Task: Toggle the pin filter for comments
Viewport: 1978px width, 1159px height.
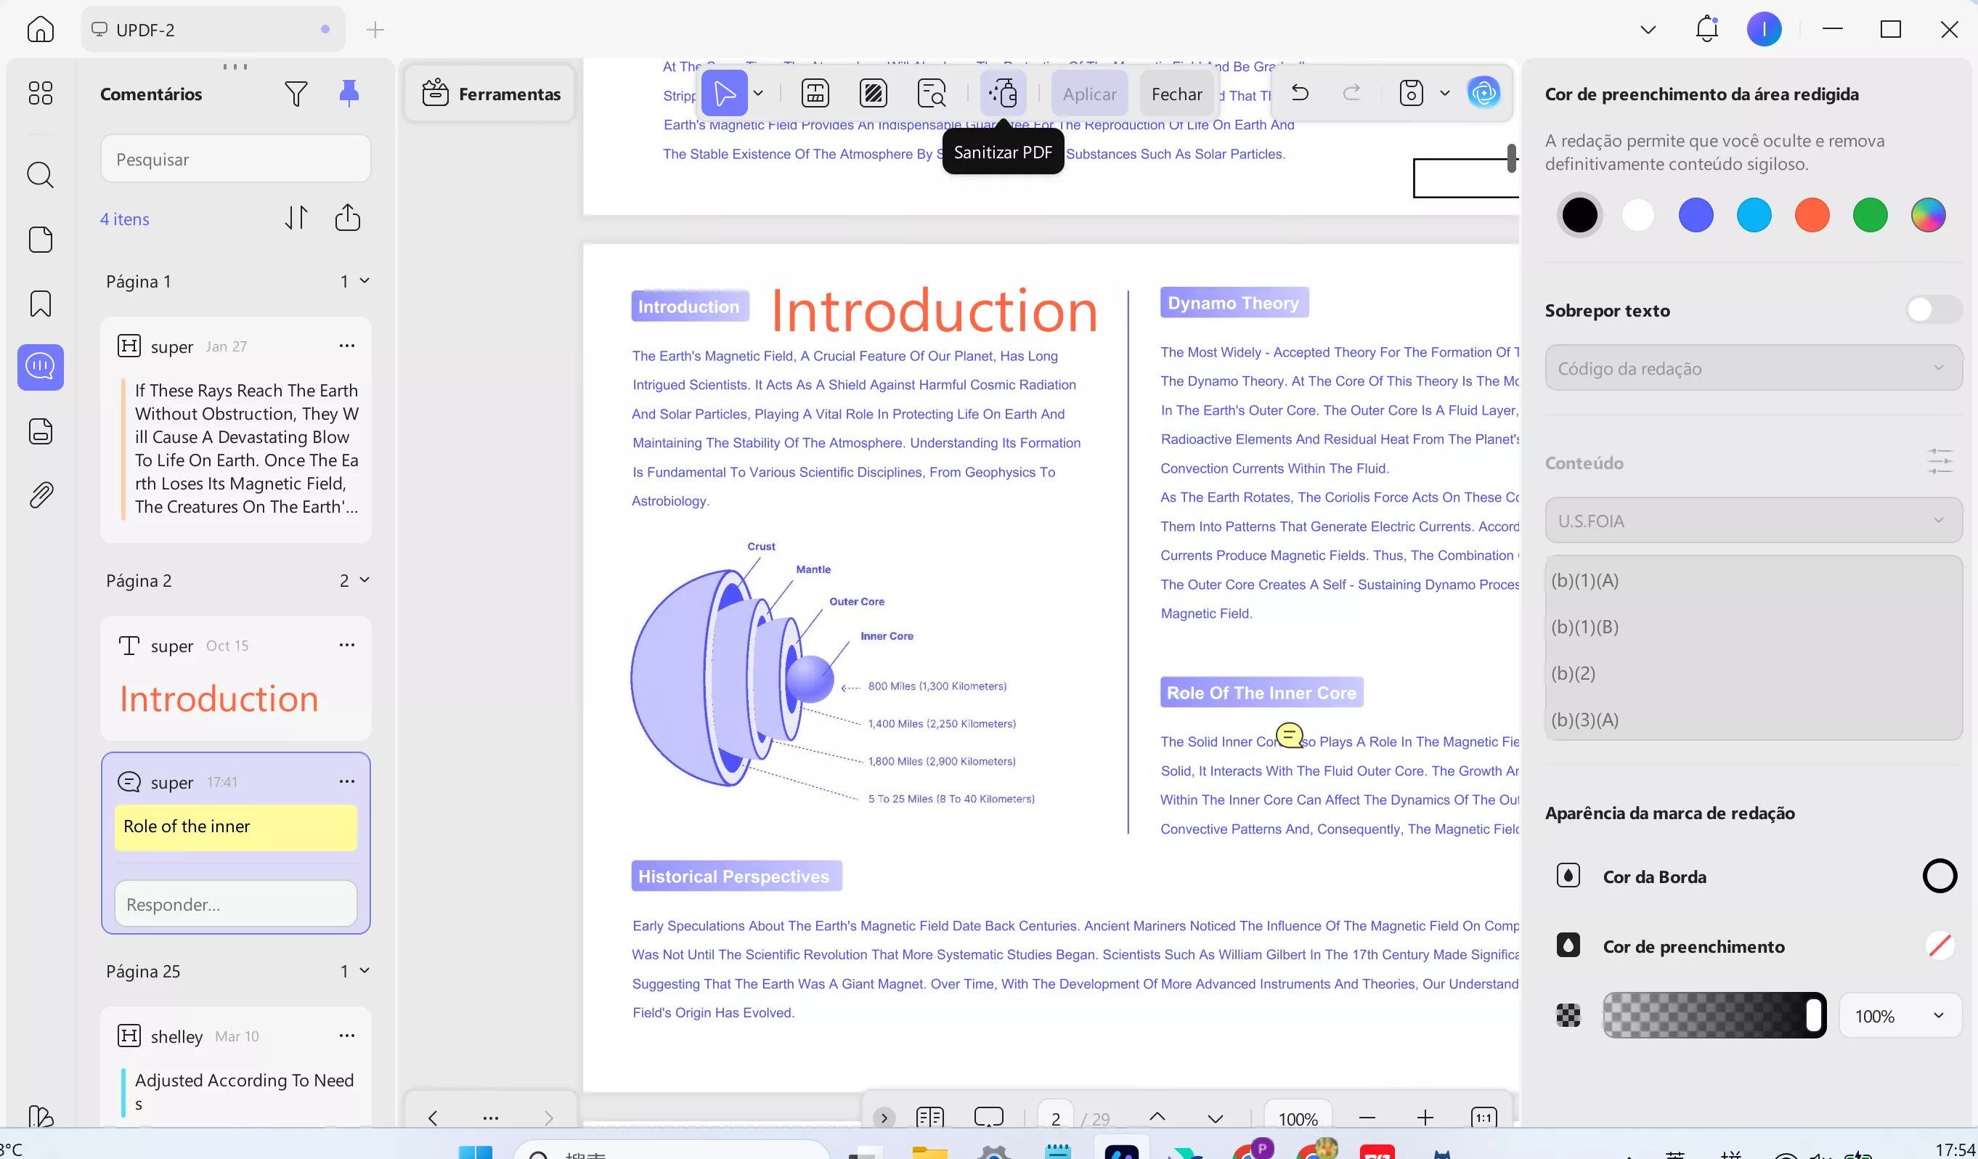Action: tap(349, 93)
